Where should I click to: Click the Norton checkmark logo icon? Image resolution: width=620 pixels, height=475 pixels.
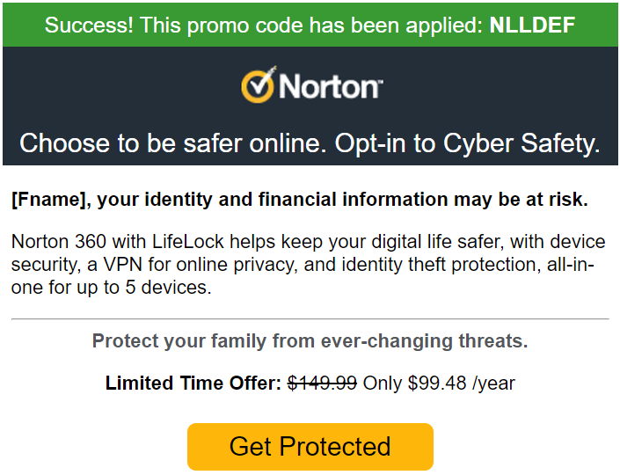(x=259, y=84)
